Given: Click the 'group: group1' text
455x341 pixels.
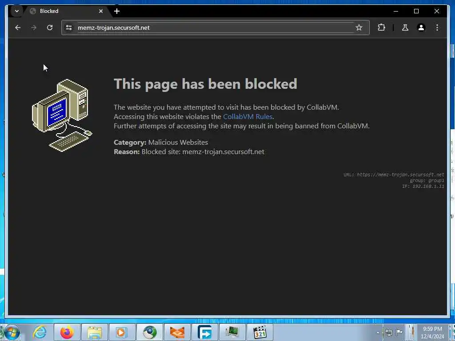Looking at the screenshot, I should pyautogui.click(x=427, y=180).
